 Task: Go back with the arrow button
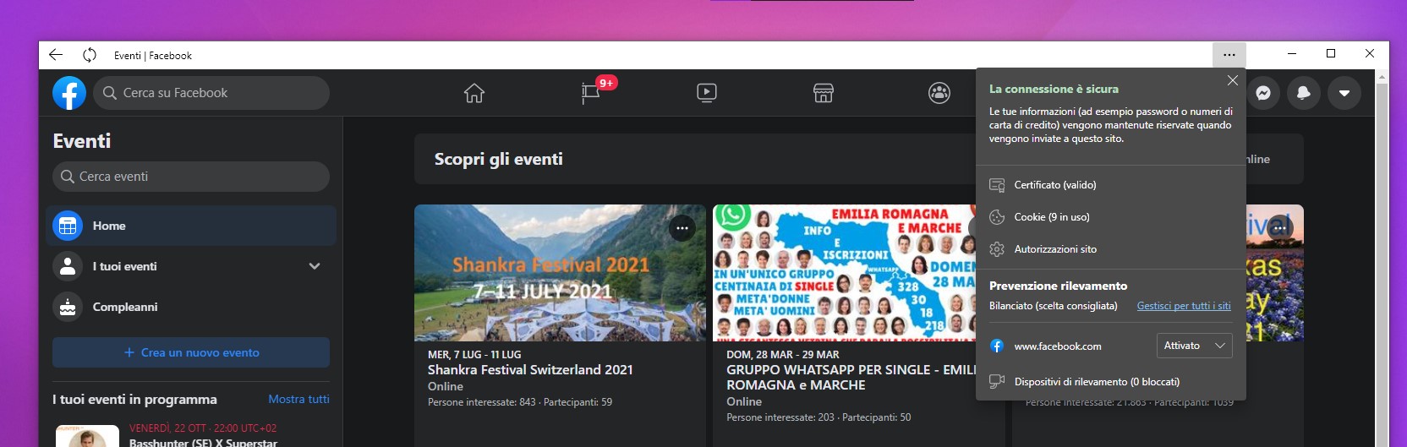coord(56,55)
